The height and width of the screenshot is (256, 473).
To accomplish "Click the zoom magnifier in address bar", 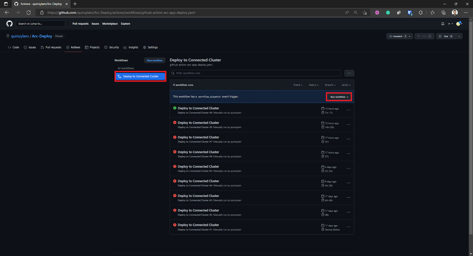I will coord(356,13).
